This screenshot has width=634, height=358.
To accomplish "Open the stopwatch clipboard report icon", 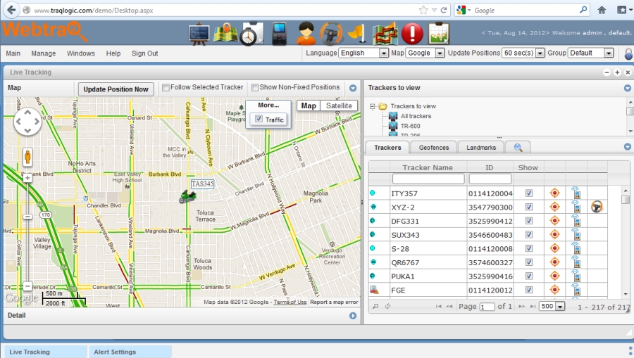I will coord(251,34).
